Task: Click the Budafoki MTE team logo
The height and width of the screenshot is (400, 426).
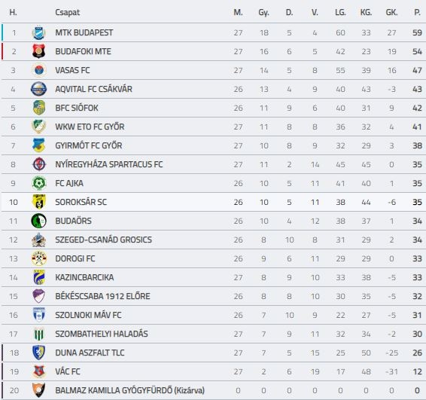Action: tap(38, 51)
